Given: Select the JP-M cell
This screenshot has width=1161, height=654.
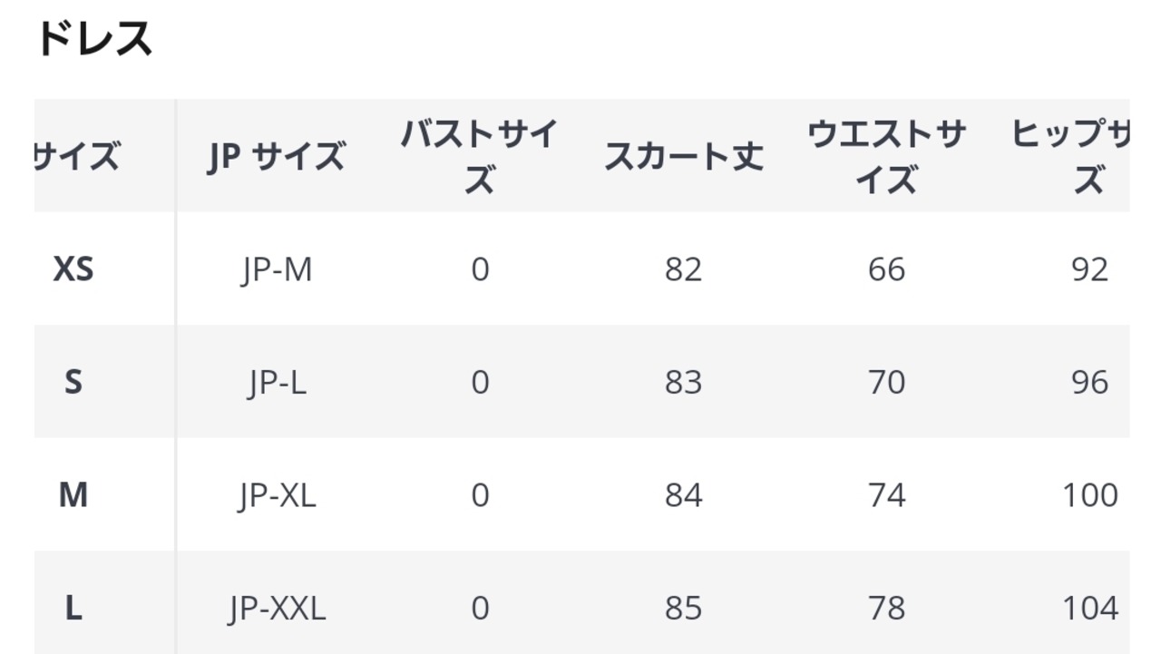Looking at the screenshot, I should coord(277,269).
